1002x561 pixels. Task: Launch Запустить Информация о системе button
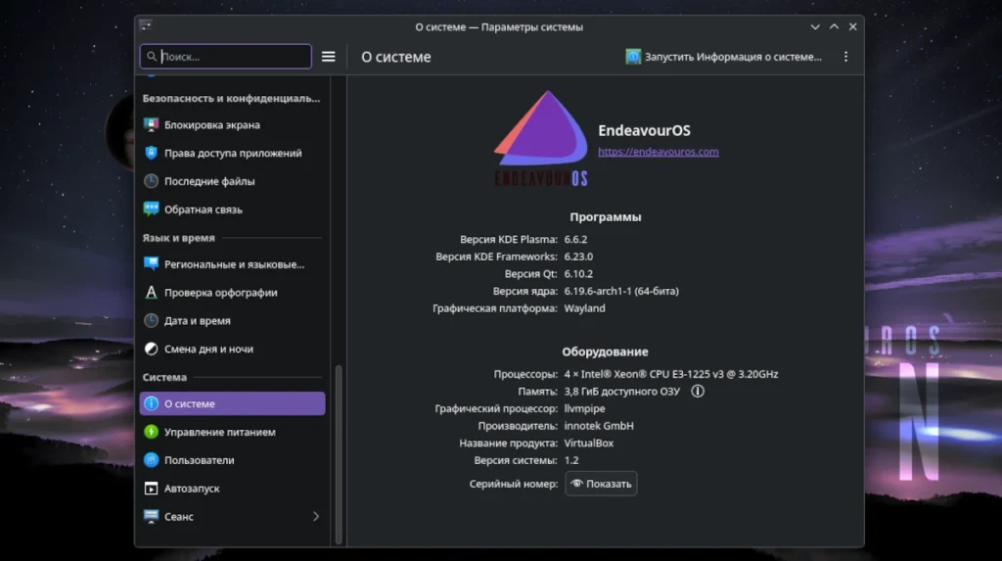click(x=724, y=56)
